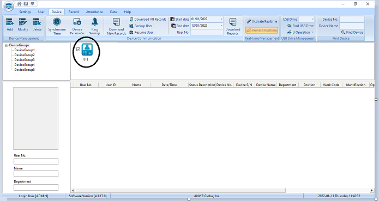Click Download All Records
Screen dimensions: 379x201
click(148, 19)
